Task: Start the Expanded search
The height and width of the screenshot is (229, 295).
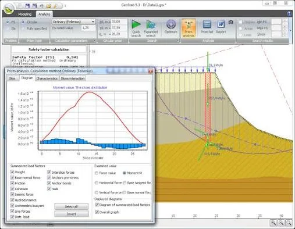Action: pos(151,28)
